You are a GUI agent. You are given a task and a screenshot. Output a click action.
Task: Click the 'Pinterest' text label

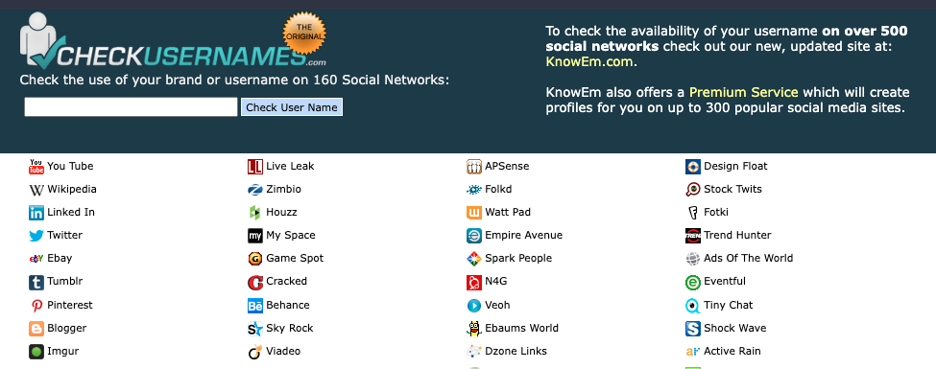(x=70, y=305)
